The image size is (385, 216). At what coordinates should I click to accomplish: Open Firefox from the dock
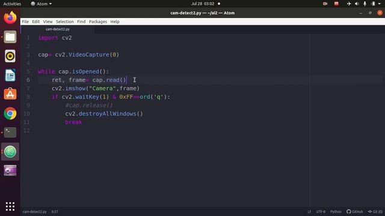[x=10, y=17]
